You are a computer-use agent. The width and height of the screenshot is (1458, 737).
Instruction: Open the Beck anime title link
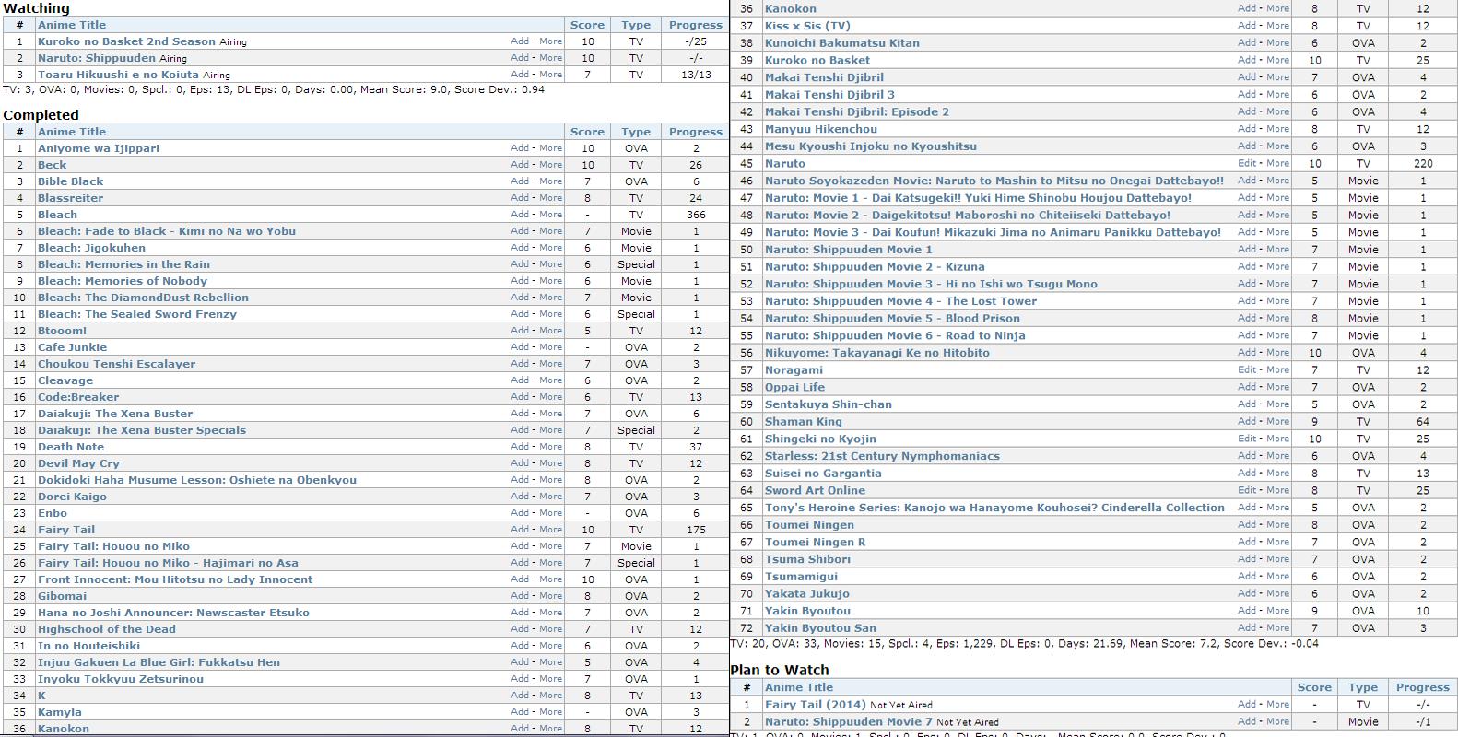coord(52,165)
